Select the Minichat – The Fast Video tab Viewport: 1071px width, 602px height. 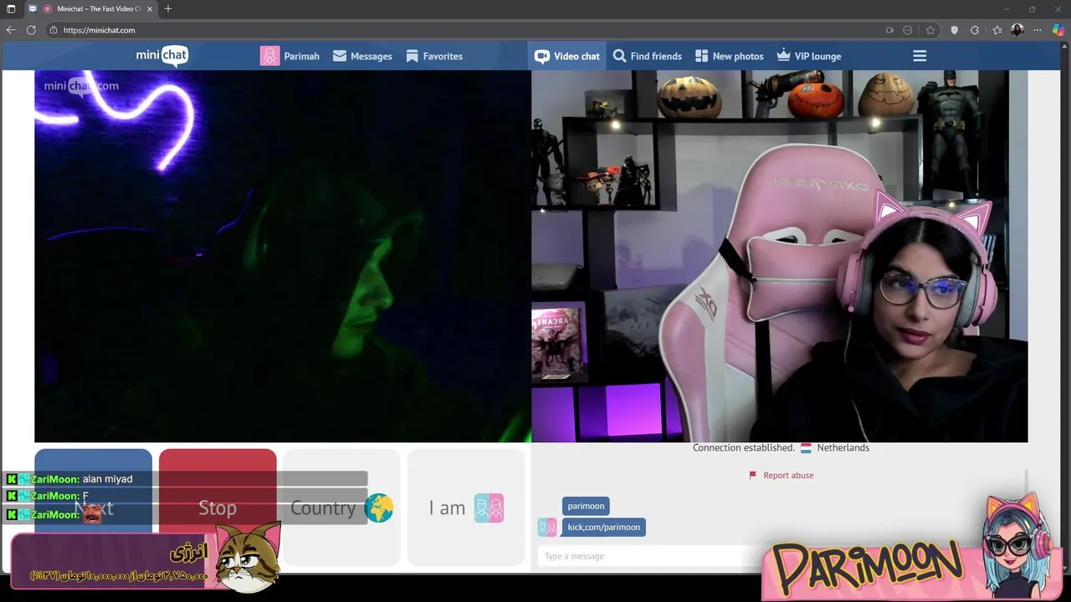point(92,9)
